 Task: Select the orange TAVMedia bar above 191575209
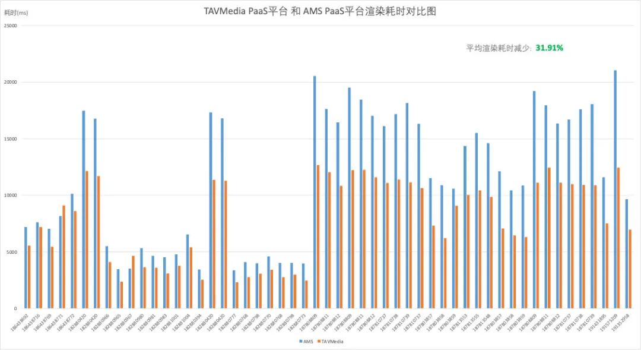618,238
